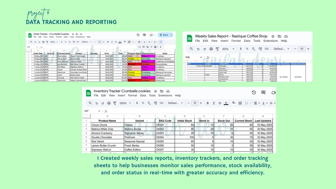The image size is (336, 189).
Task: Select cell CK004 in Inventory Tracker
Action: pos(165,137)
